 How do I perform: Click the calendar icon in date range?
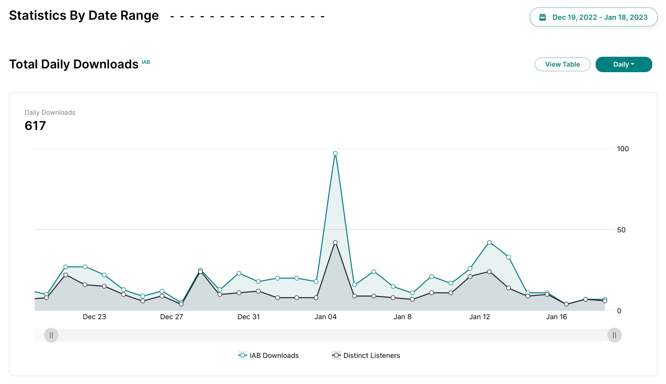pos(542,17)
